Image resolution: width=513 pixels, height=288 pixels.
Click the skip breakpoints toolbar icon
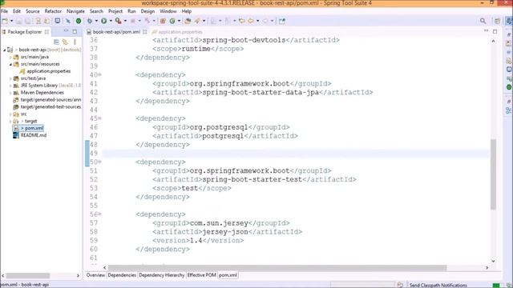pyautogui.click(x=67, y=21)
